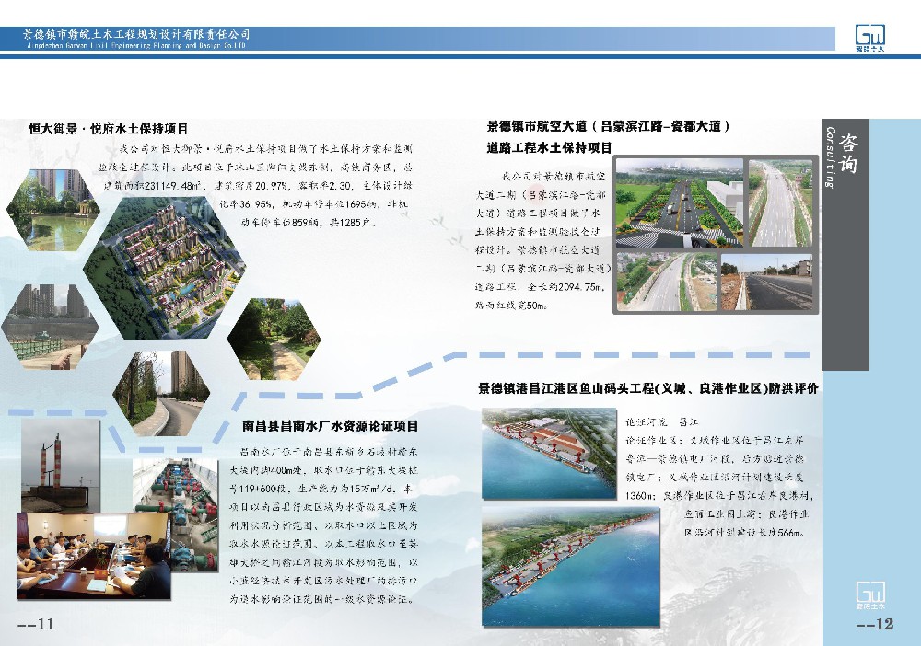Click page number 11 in the footer
Image resolution: width=921 pixels, height=646 pixels.
(37, 626)
